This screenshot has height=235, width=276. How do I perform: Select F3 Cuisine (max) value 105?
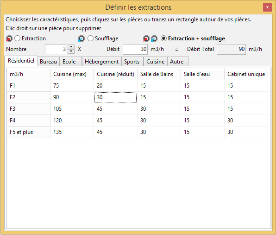point(72,109)
